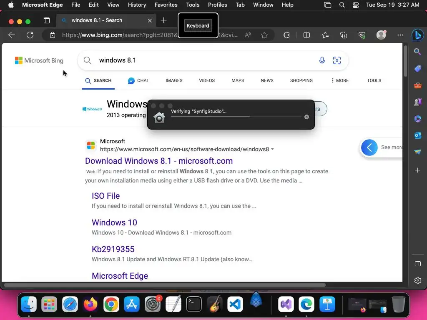Open Finder from the Dock
This screenshot has width=427, height=320.
29,304
